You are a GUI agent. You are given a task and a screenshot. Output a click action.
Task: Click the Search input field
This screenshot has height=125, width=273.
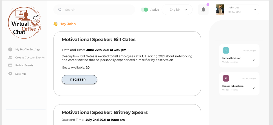pyautogui.click(x=97, y=10)
